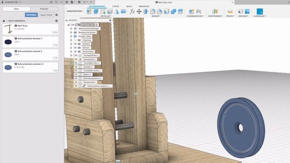Select the Fillet tool
This screenshot has width=290, height=163.
153,11
